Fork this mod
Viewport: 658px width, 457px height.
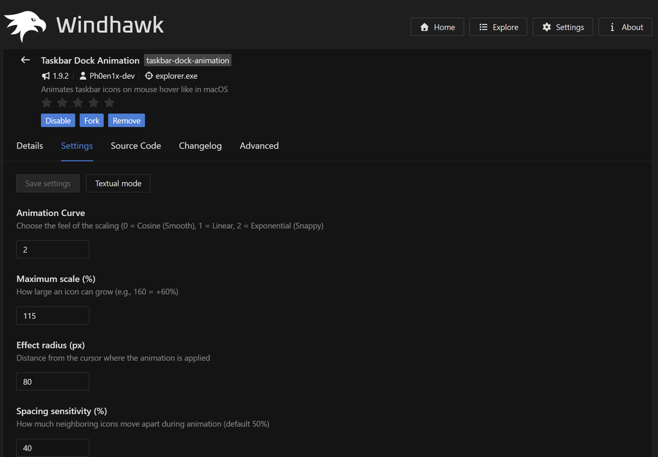91,120
